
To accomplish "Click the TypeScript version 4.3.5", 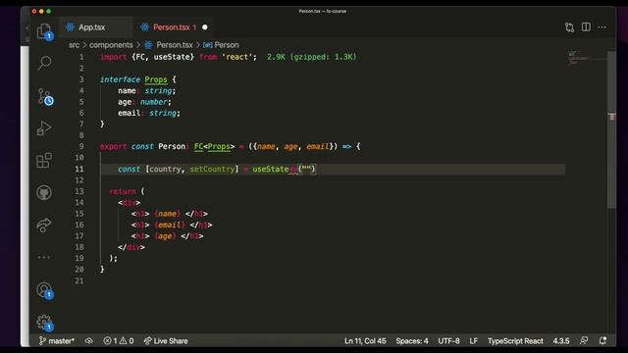I will (561, 341).
